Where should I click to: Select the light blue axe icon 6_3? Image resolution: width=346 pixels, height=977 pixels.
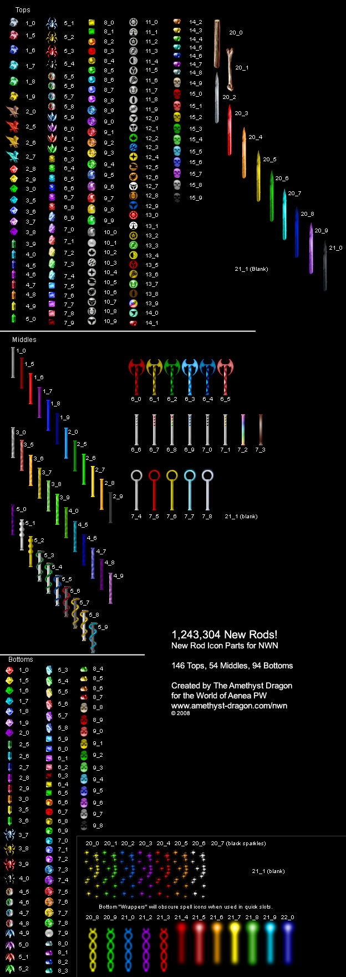190,375
